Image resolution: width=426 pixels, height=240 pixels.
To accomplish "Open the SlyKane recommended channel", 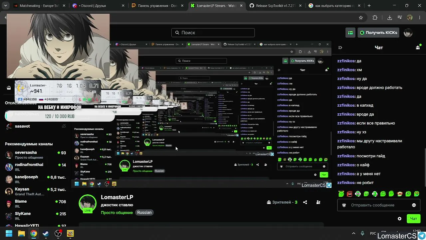I will 36,216.
